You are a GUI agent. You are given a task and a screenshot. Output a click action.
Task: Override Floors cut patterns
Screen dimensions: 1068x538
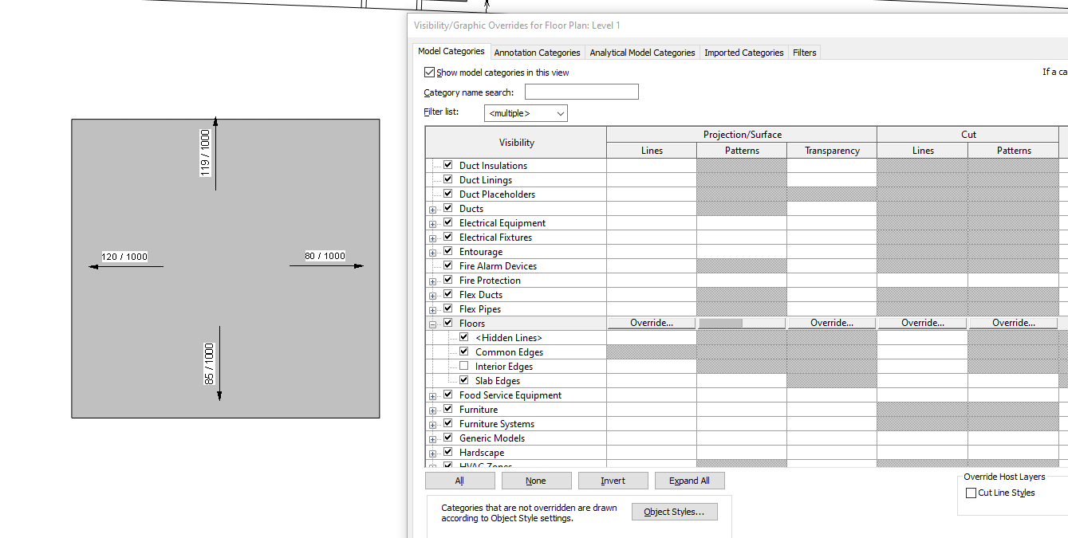coord(1014,323)
